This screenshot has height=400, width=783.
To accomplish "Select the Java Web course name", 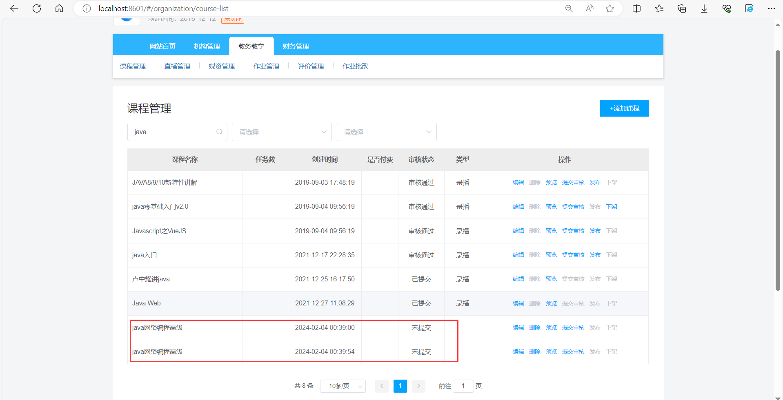I will click(x=147, y=303).
